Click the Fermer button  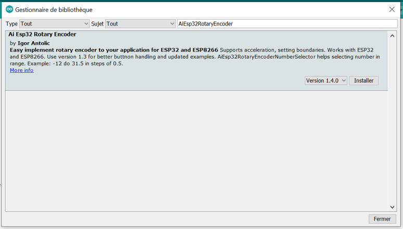(x=382, y=219)
